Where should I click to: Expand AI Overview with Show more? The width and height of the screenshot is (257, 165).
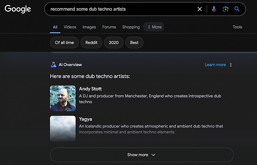click(142, 155)
